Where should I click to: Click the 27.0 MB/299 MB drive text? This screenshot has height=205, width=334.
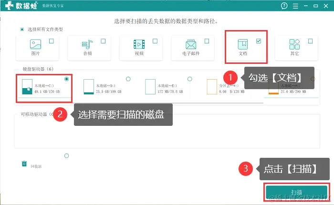293,92
